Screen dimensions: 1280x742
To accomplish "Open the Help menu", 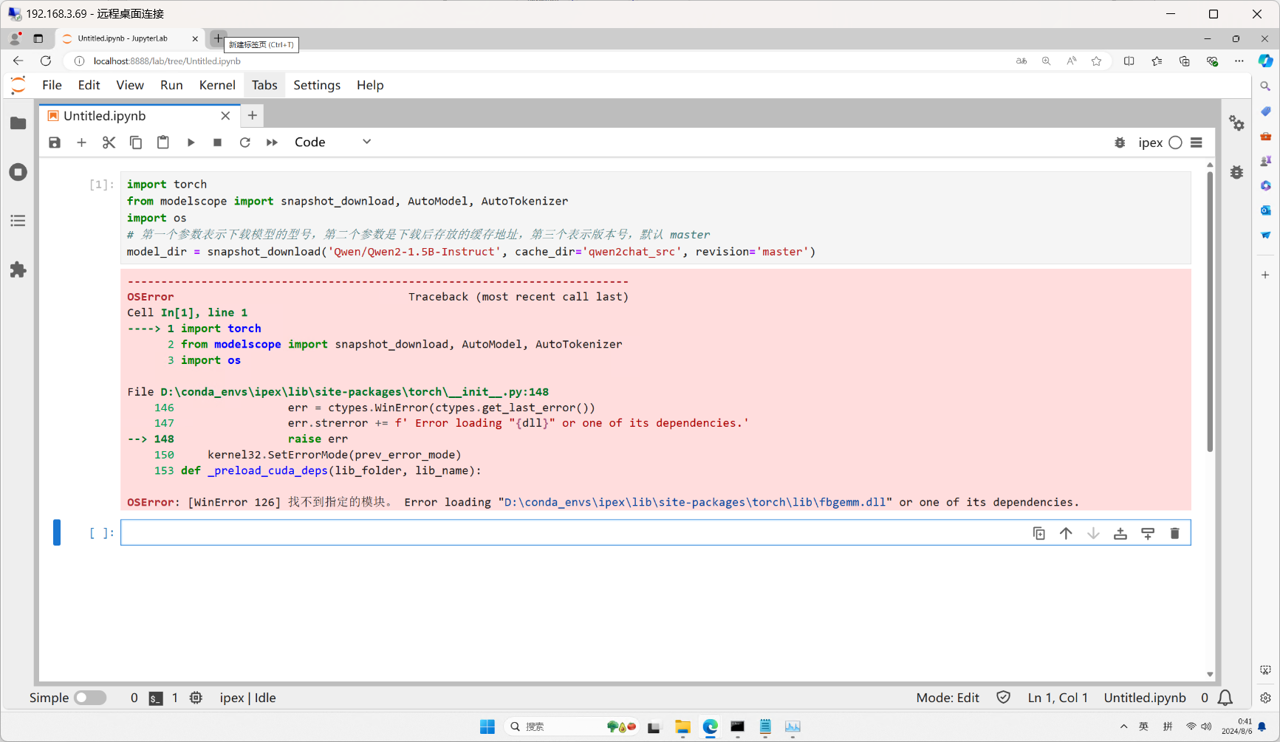I will 370,85.
